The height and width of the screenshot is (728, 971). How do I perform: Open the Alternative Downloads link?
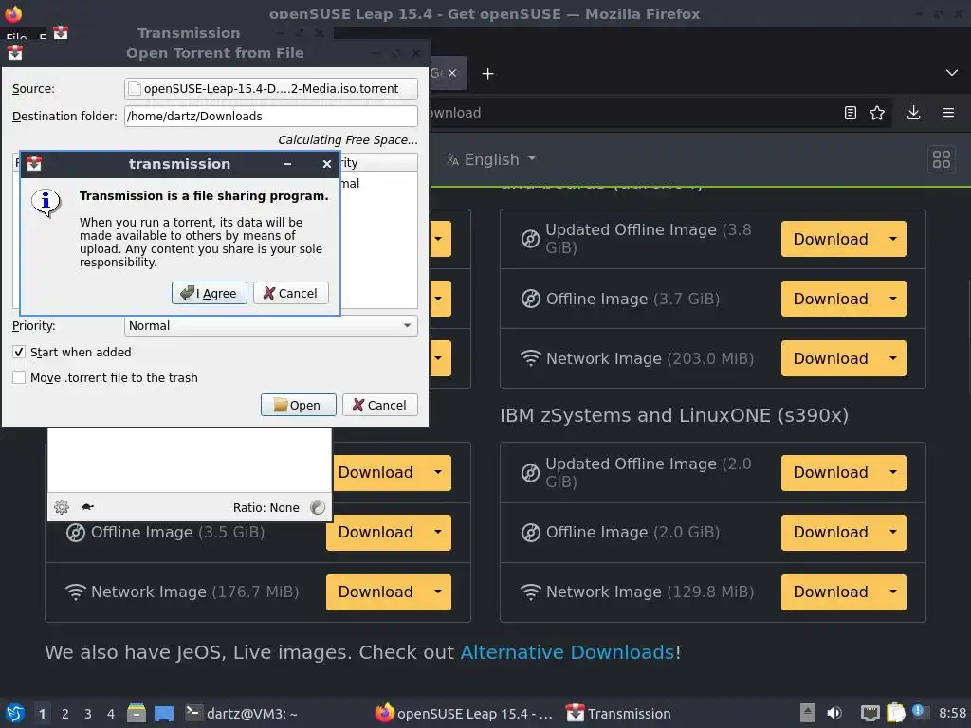pyautogui.click(x=567, y=652)
